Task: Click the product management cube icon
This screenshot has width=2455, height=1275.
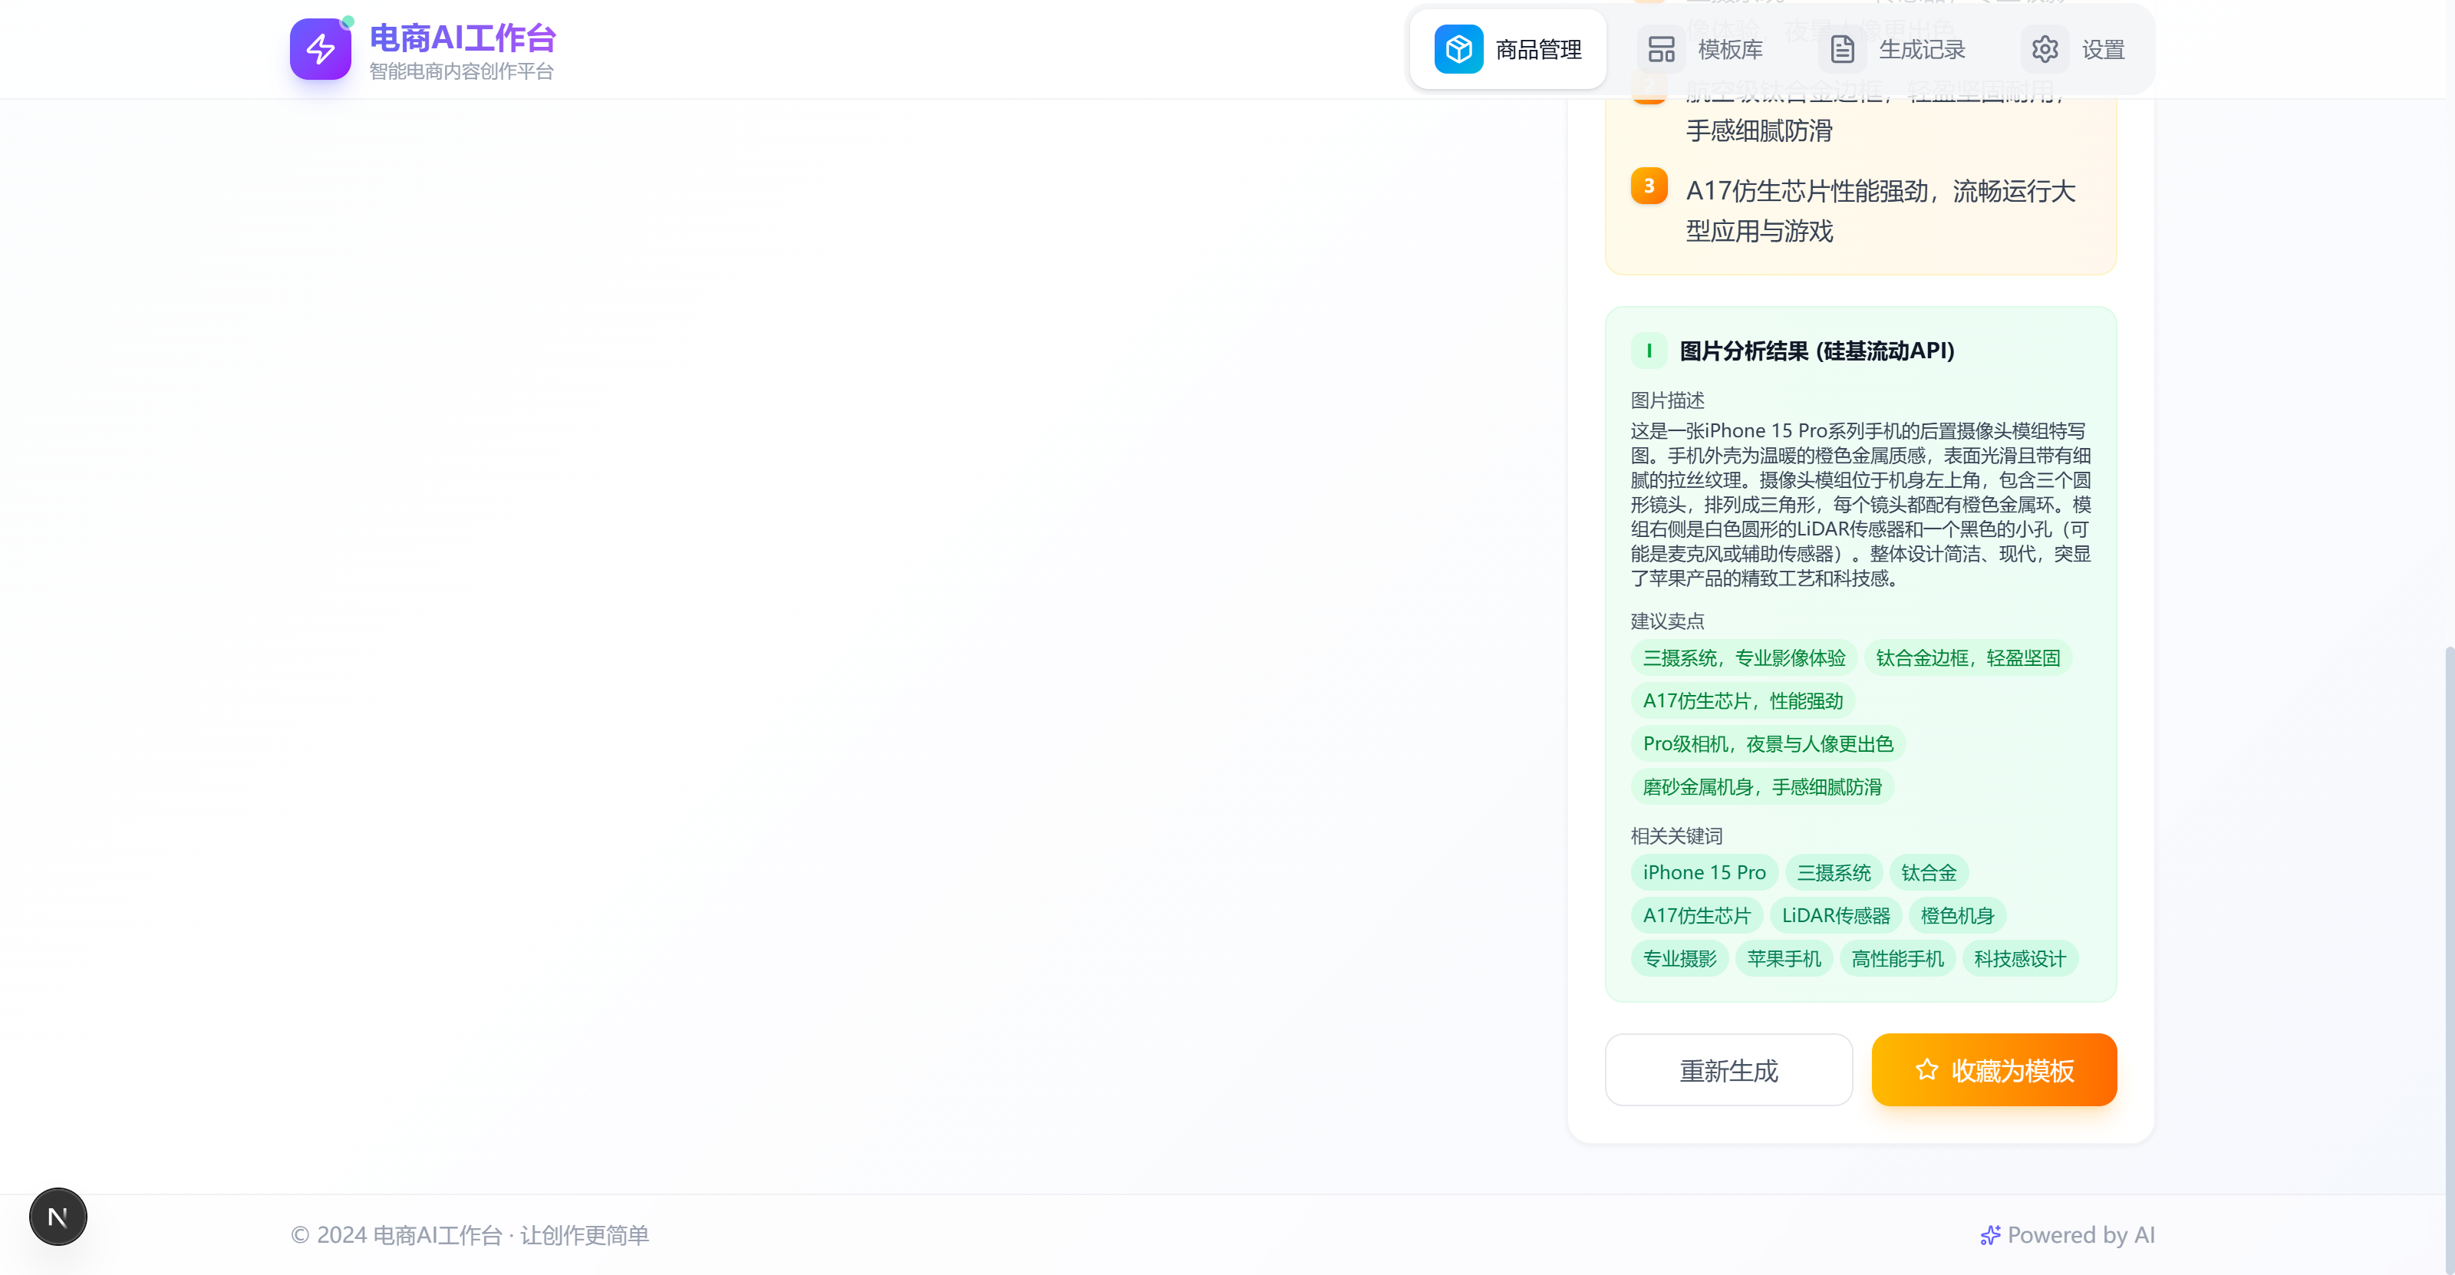Action: (1458, 50)
